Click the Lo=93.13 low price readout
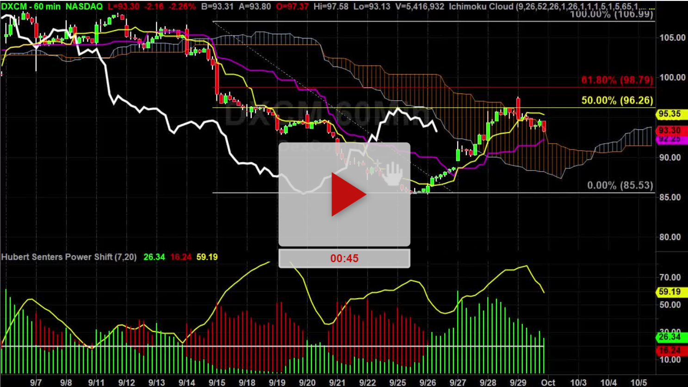This screenshot has height=387, width=688. tap(372, 6)
